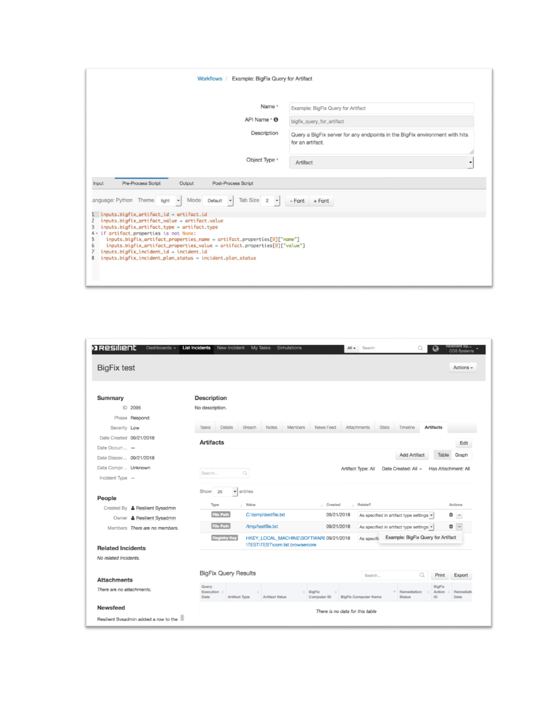This screenshot has height=709, width=548.
Task: Open actions menu for C:\temp\testfile.txt row
Action: (x=459, y=515)
